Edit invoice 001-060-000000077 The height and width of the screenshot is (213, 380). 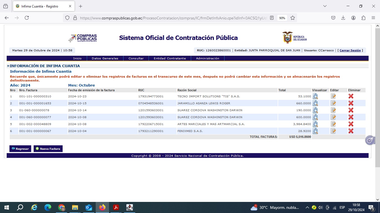click(x=333, y=117)
